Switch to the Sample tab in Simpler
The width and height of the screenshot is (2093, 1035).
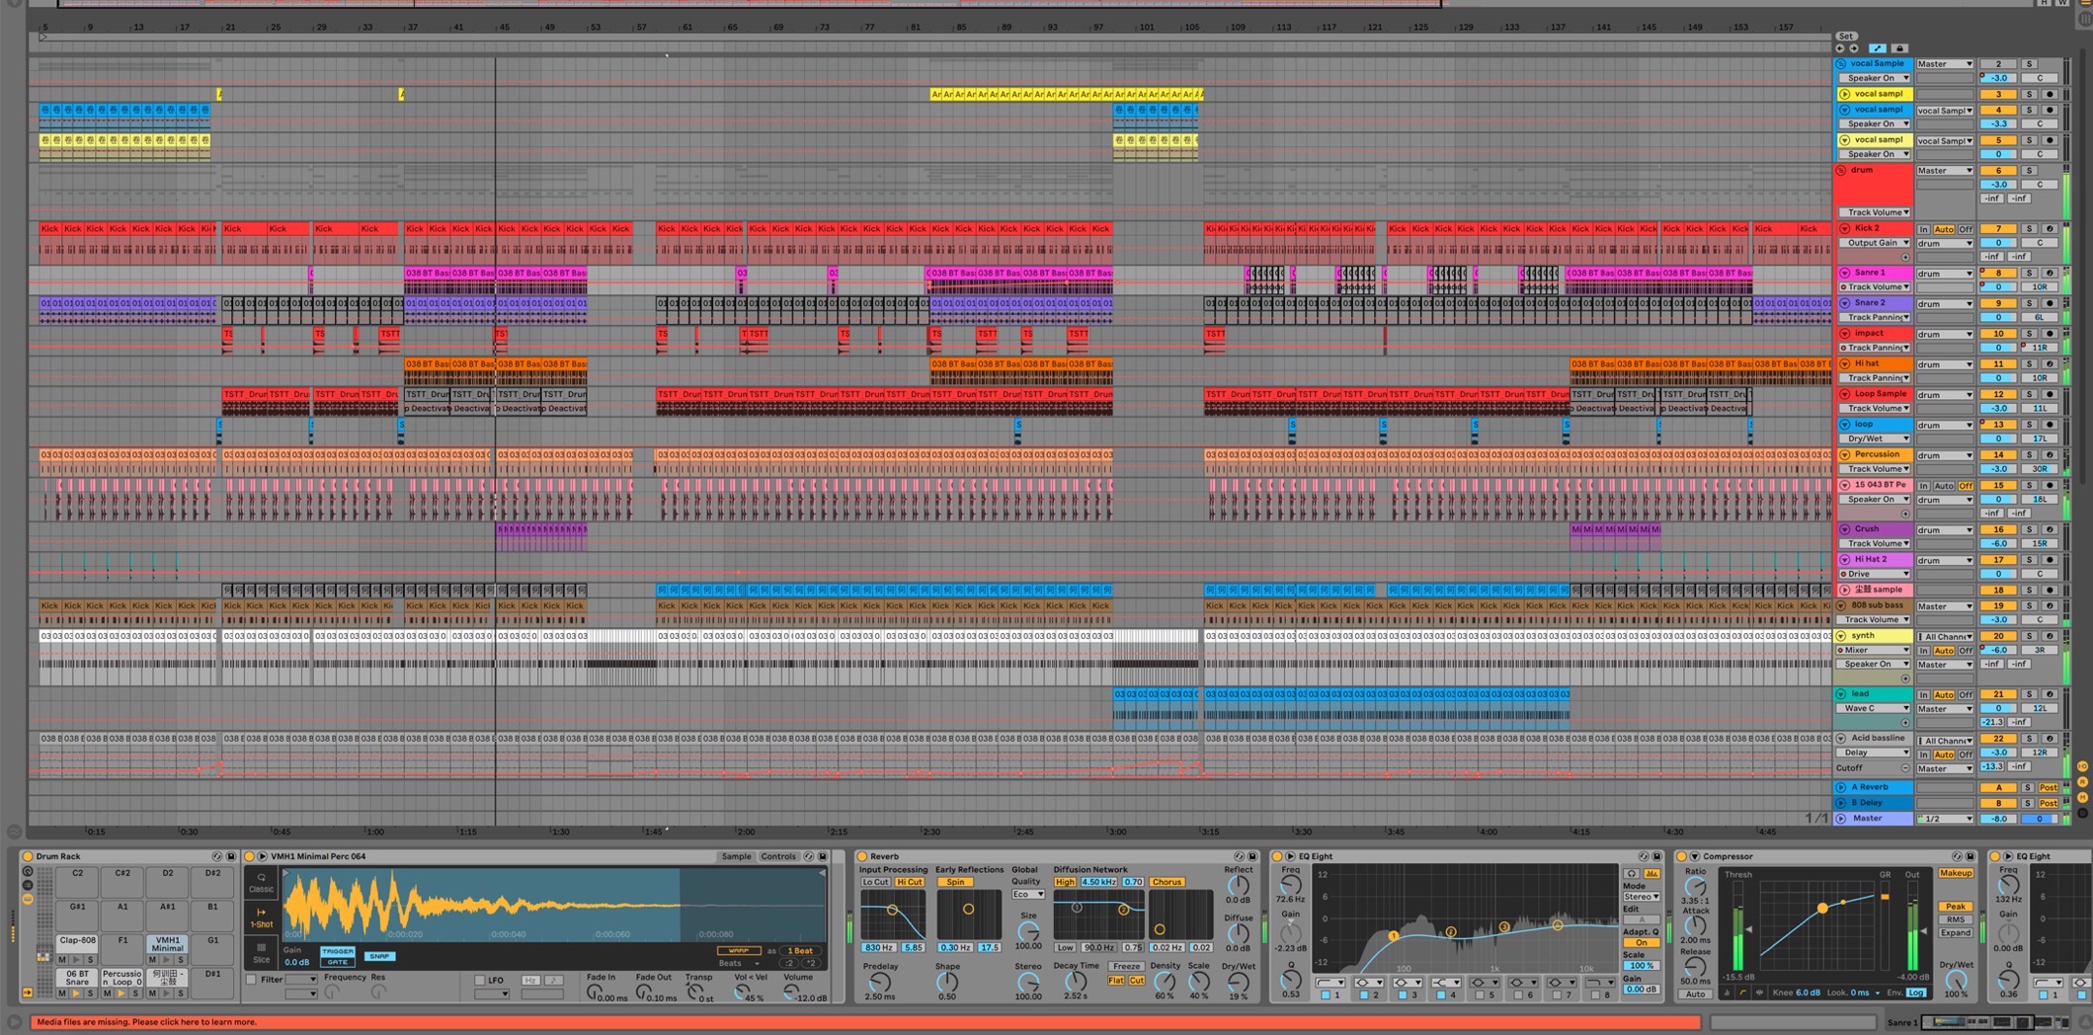[735, 856]
